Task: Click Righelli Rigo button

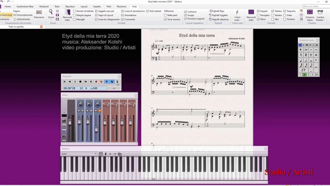Action: pyautogui.click(x=217, y=11)
